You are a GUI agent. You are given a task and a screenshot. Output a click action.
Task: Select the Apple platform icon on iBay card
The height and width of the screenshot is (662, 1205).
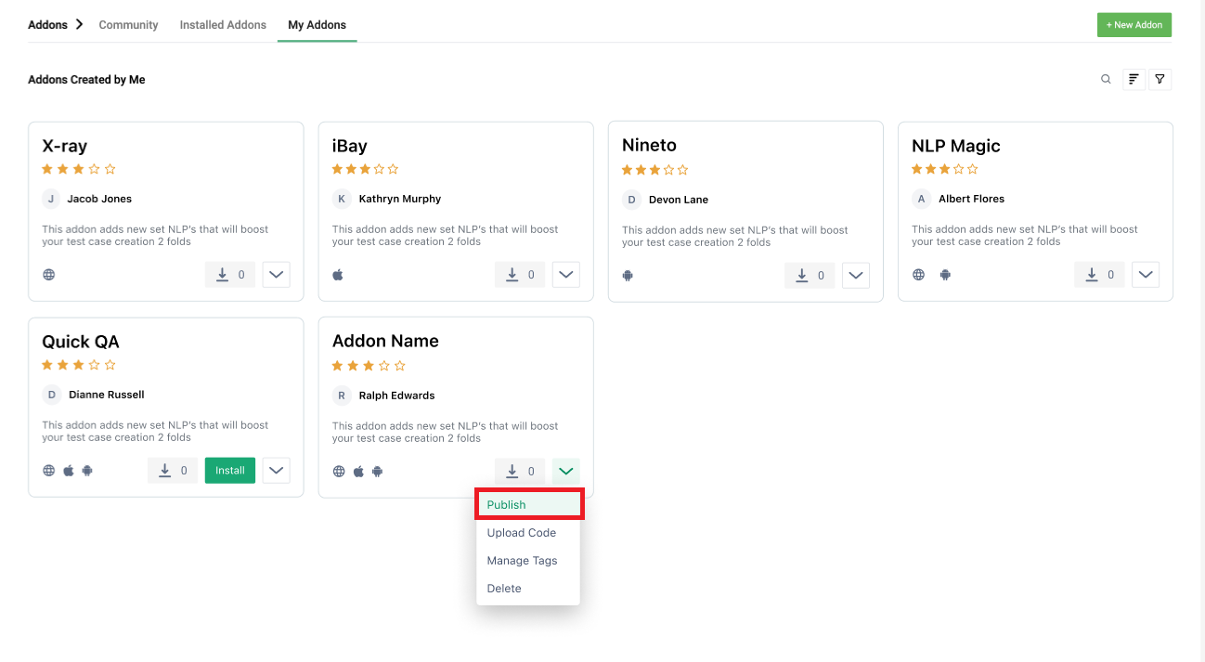pos(338,274)
